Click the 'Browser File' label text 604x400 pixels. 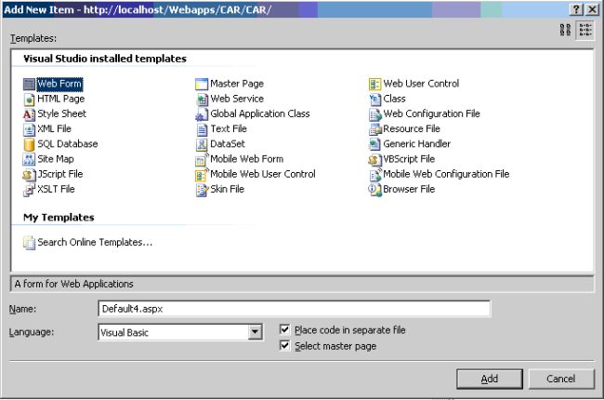(x=409, y=189)
